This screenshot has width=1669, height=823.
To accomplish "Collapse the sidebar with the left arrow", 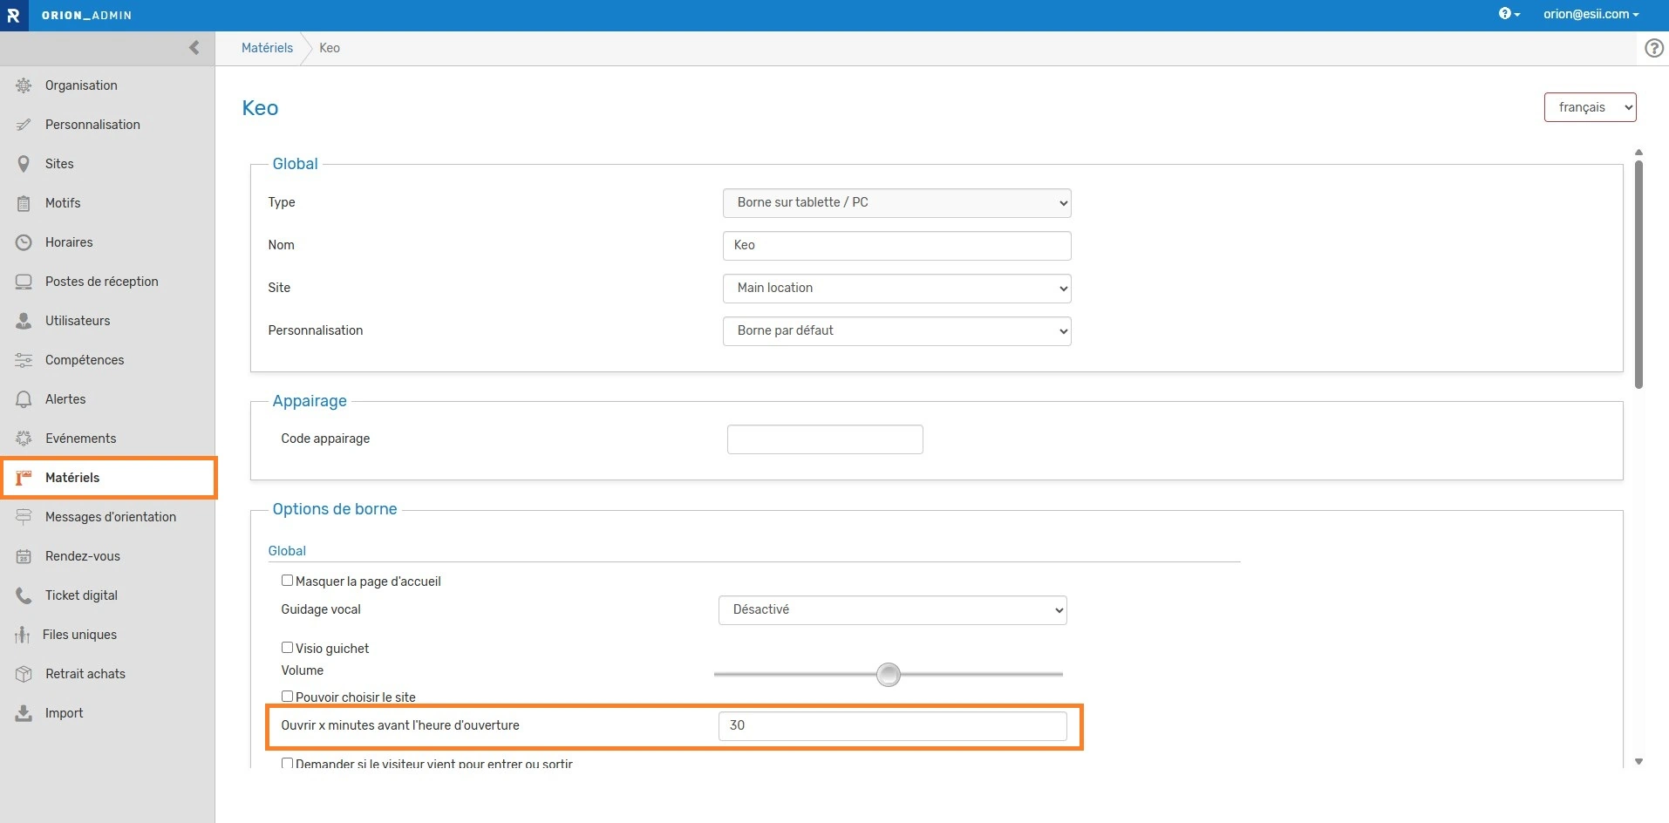I will coord(194,48).
